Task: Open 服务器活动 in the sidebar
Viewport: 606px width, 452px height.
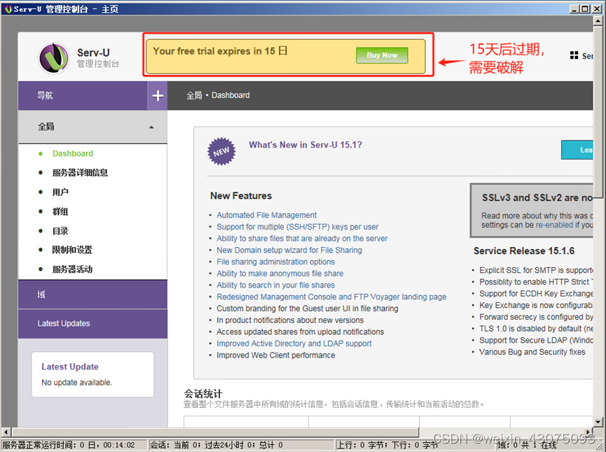Action: point(72,269)
